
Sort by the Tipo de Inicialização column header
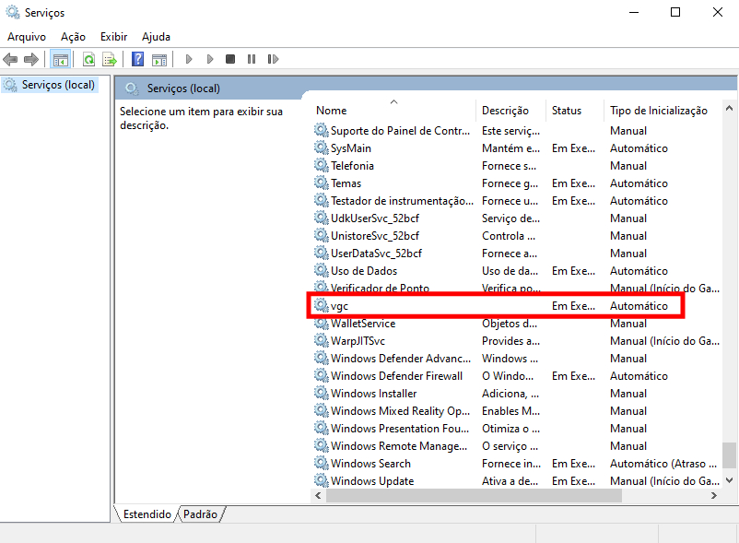point(658,111)
